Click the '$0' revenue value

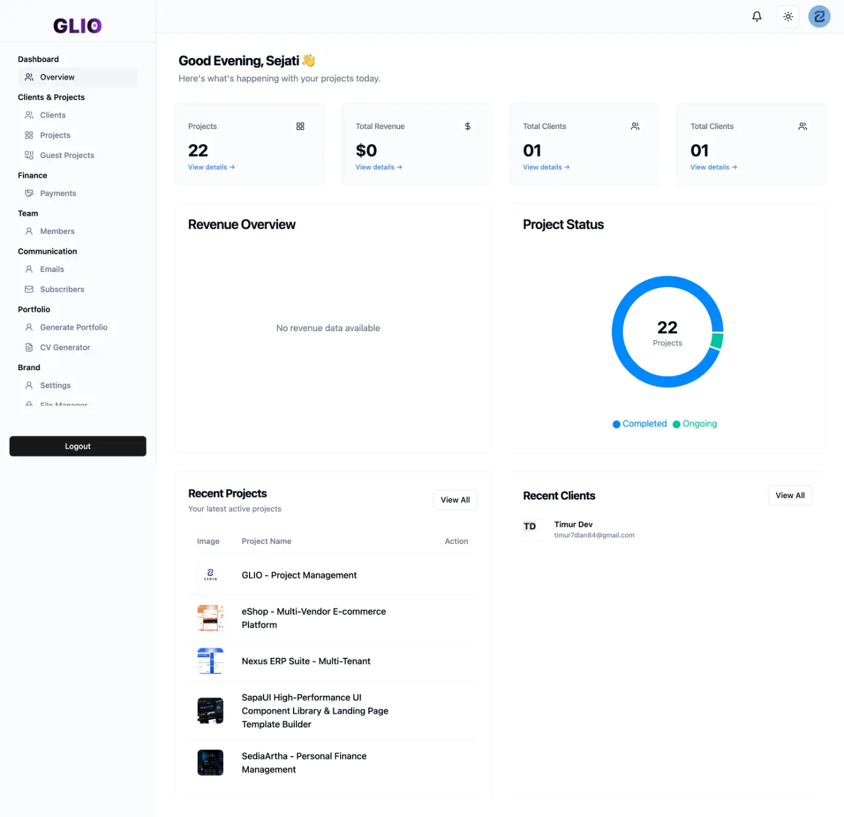click(x=367, y=150)
